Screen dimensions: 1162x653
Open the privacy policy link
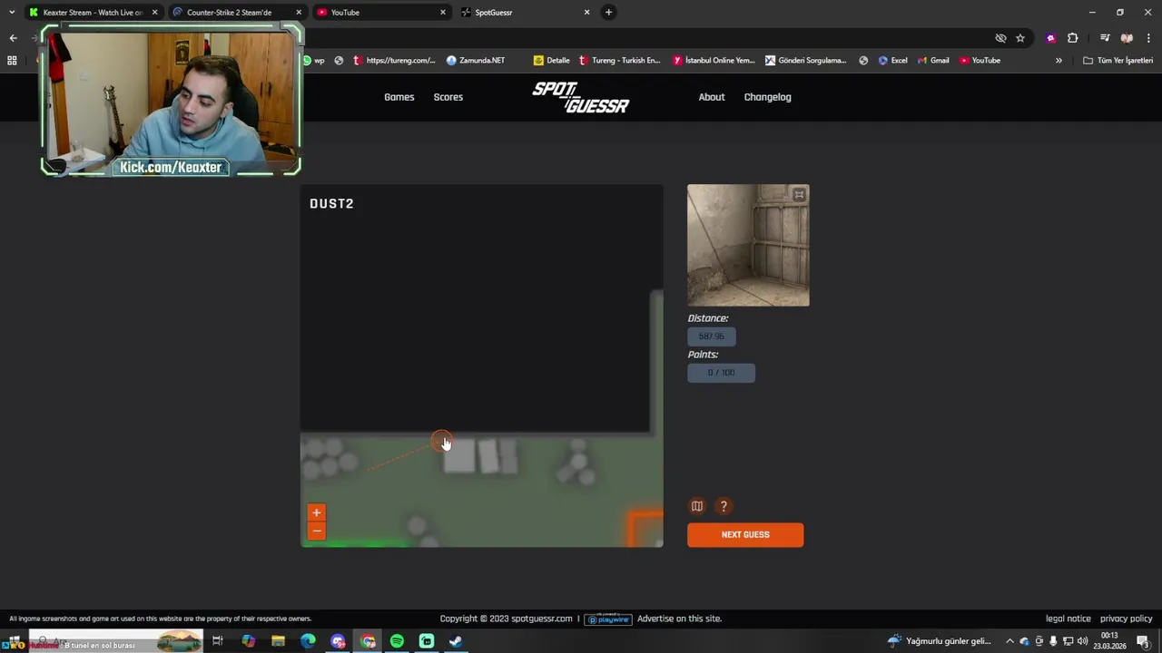[1127, 619]
